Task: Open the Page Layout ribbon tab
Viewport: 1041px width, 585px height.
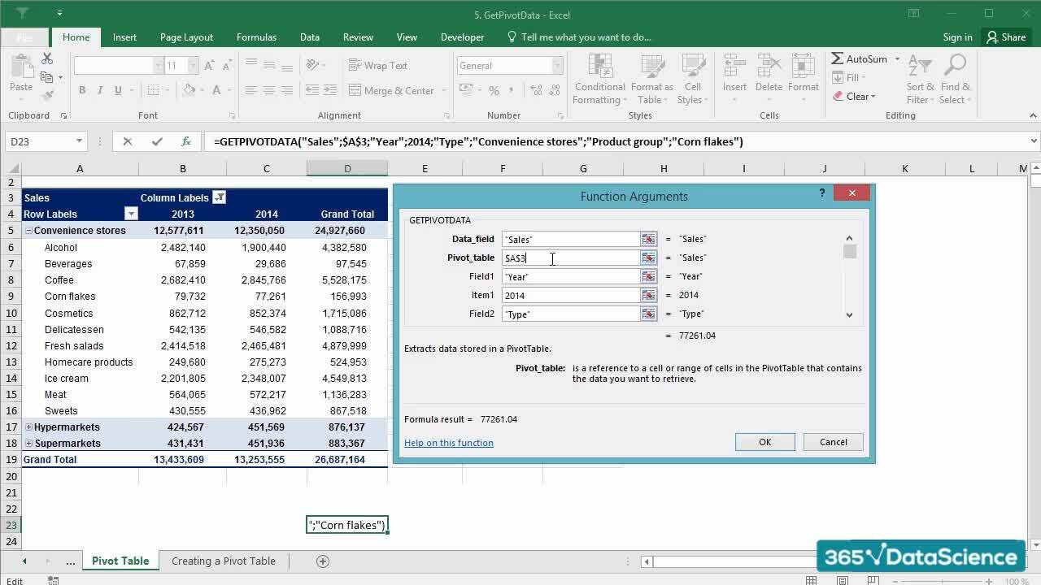Action: [186, 37]
